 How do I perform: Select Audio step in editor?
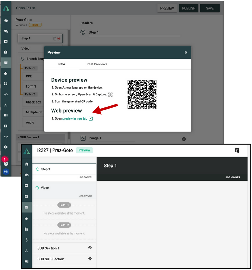33,123
